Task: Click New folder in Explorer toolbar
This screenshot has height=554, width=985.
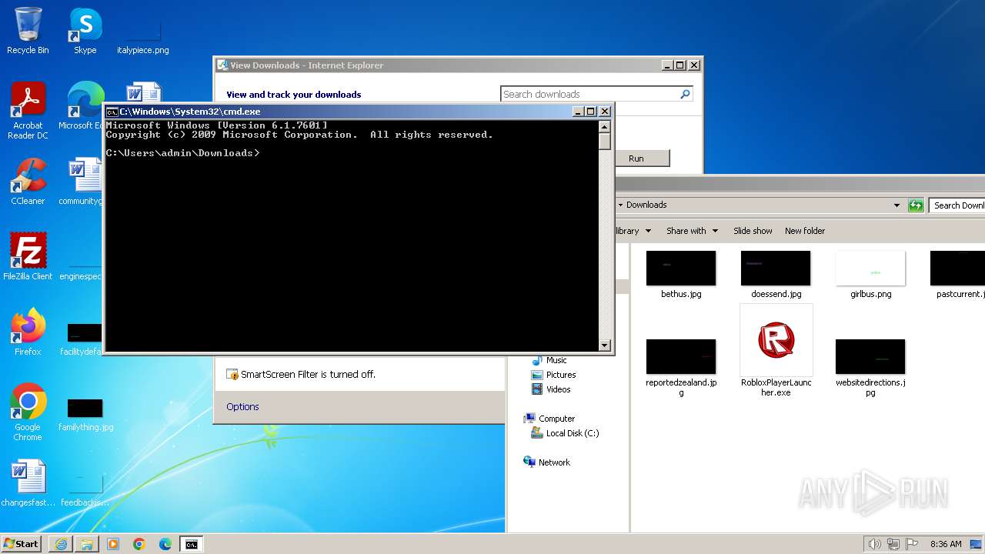Action: 805,231
